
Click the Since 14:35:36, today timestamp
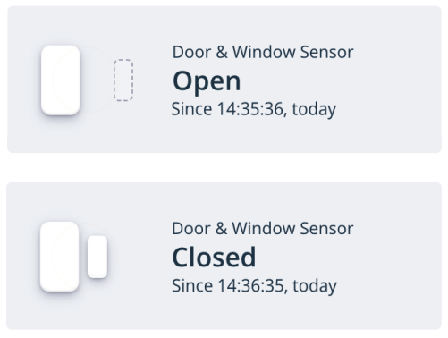[254, 109]
